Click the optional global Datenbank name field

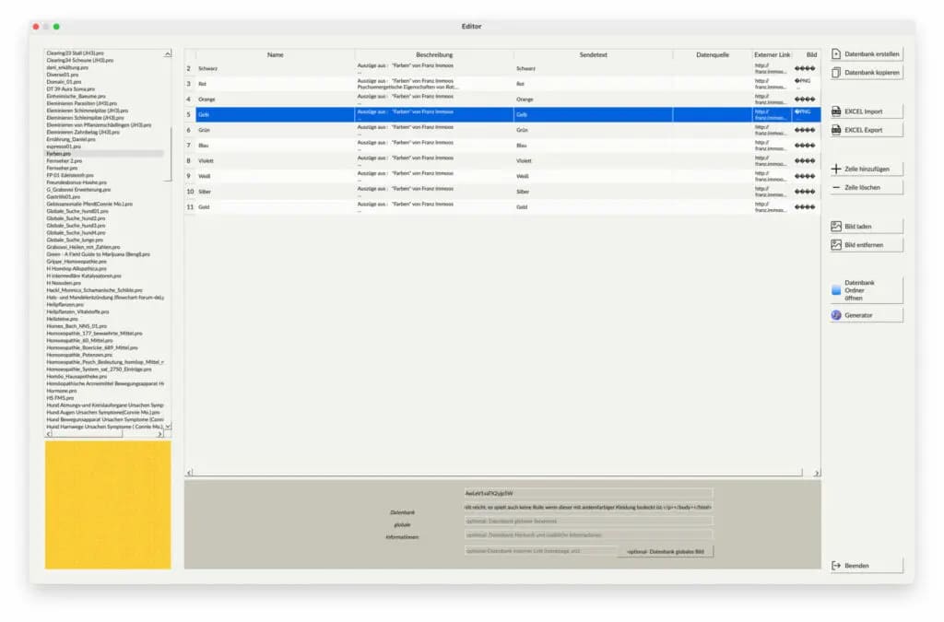587,521
